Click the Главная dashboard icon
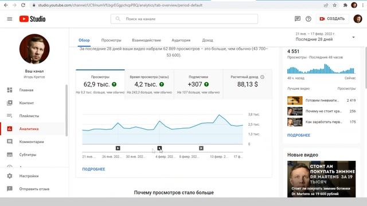 tap(10, 90)
